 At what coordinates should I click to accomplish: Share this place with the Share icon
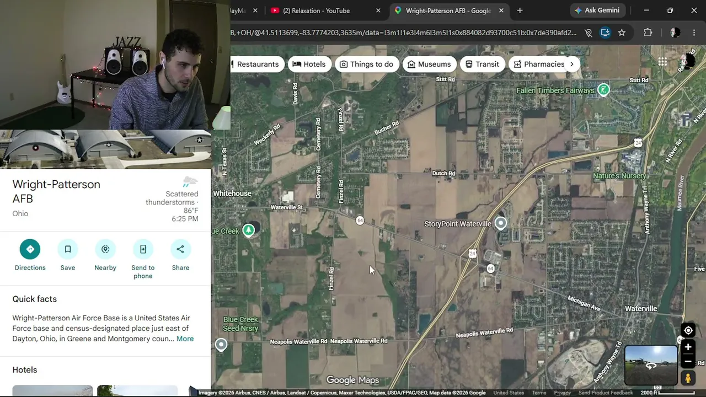click(180, 249)
